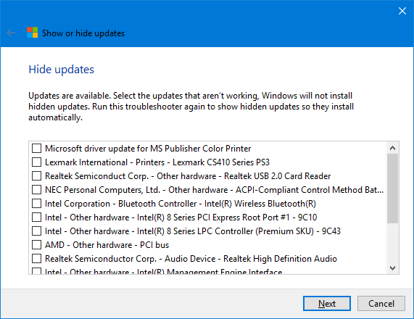Click the Hide updates heading
The image size is (414, 319).
61,70
